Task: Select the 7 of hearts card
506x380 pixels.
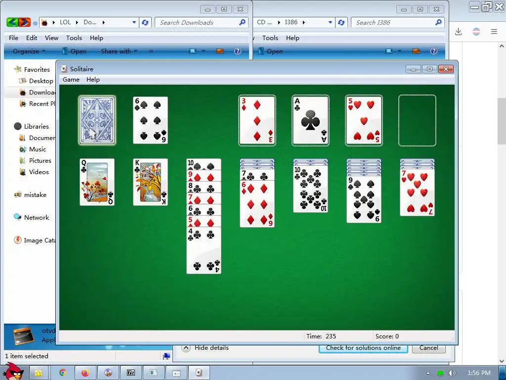Action: (x=417, y=192)
